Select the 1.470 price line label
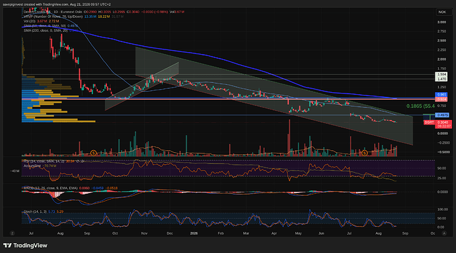This screenshot has width=456, height=253. click(x=441, y=79)
